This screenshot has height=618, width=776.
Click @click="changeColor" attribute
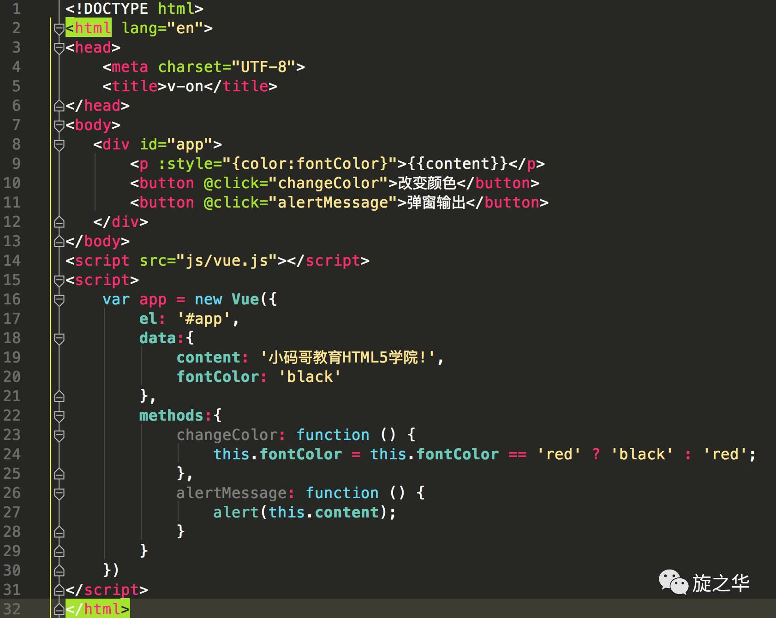[296, 183]
